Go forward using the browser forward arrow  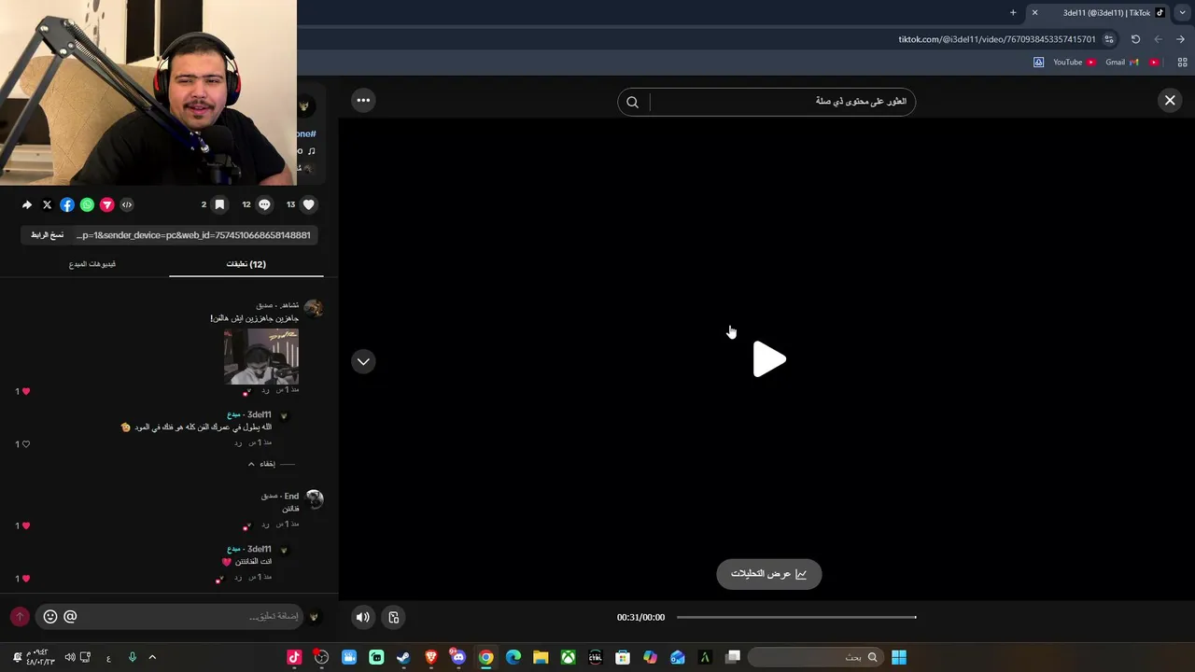(1158, 39)
